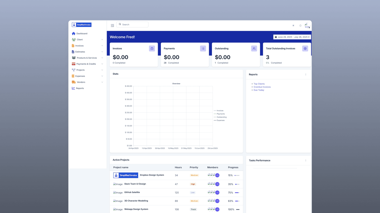Viewport: 380px width, 213px height.
Task: Toggle the Expenses legend entry in chart
Action: [x=219, y=120]
